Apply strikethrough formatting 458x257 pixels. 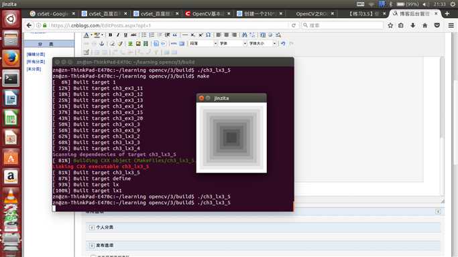[133, 35]
